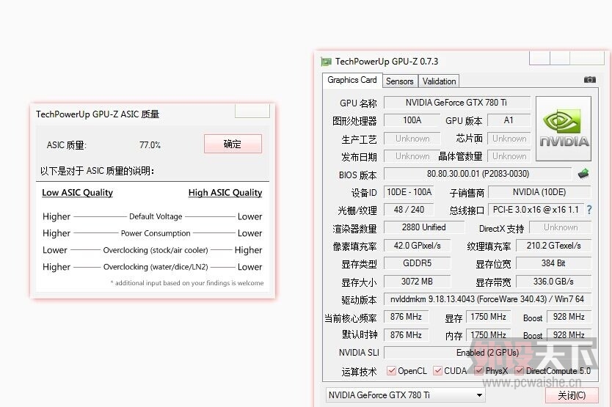Click the Low ASIC Quality heading
The height and width of the screenshot is (407, 612).
pyautogui.click(x=77, y=193)
